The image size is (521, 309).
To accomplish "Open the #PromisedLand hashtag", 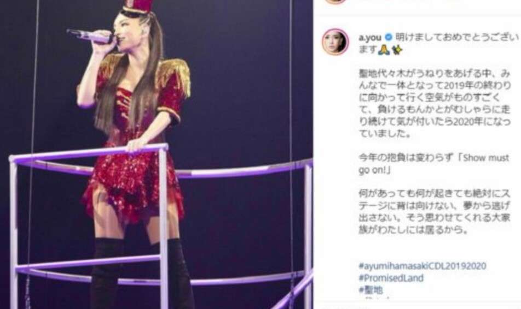I will tap(391, 278).
